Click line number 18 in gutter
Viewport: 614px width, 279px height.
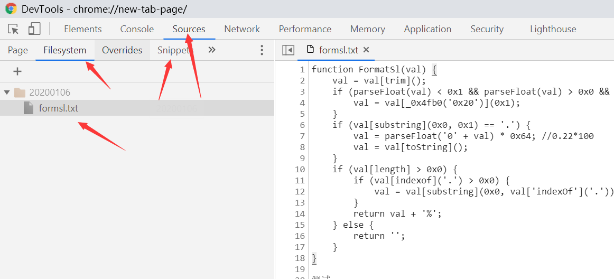pyautogui.click(x=300, y=258)
